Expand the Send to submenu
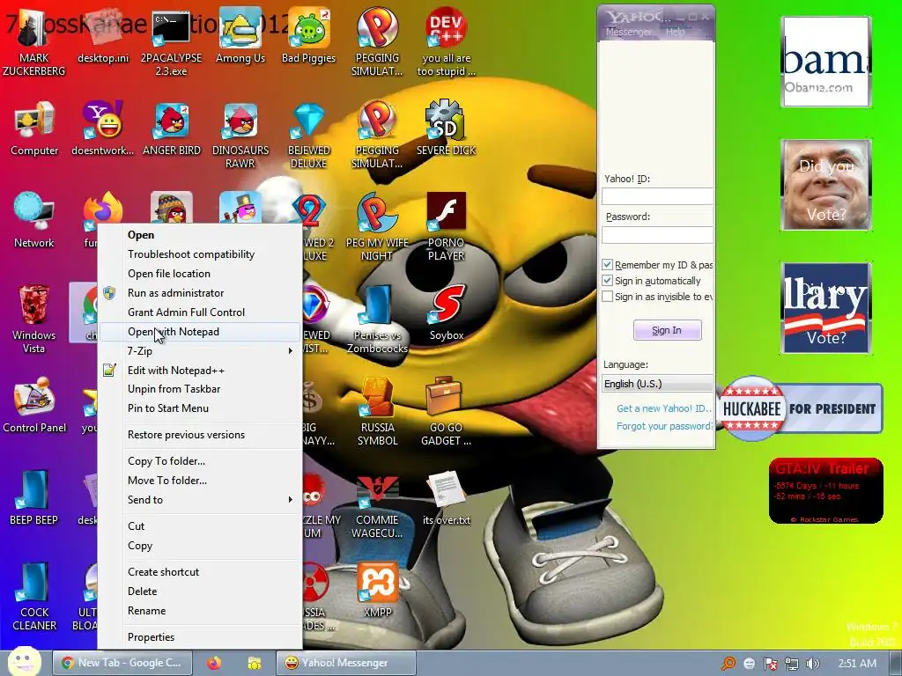 200,500
